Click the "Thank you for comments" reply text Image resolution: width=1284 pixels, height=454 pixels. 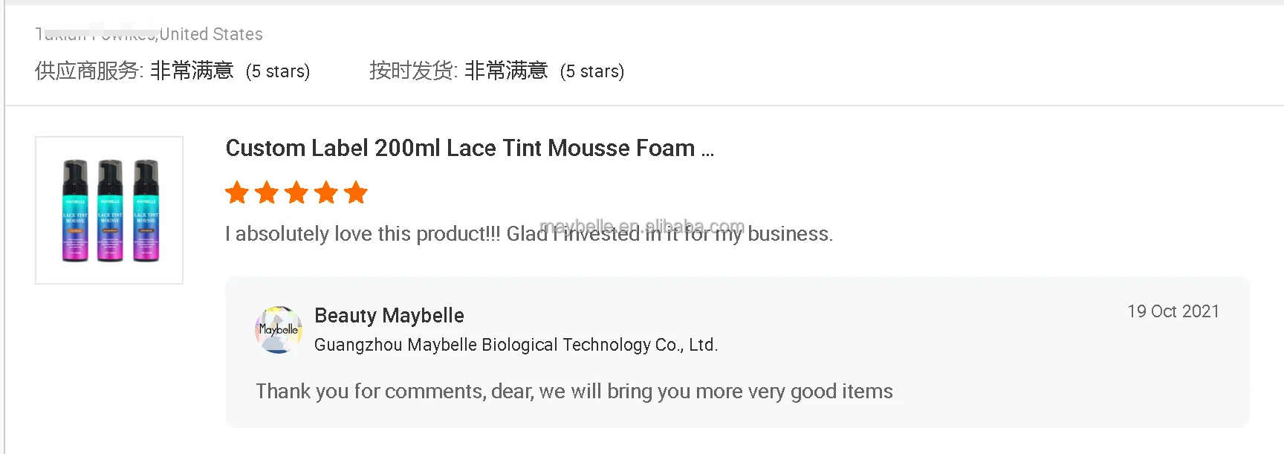click(x=574, y=392)
